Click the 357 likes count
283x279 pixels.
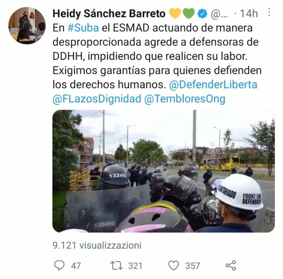coord(192,266)
